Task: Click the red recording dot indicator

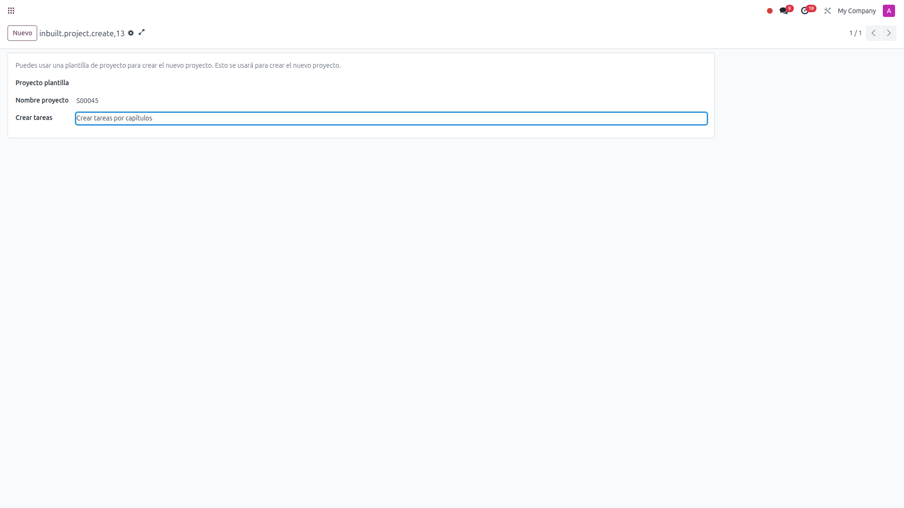Action: (x=769, y=11)
